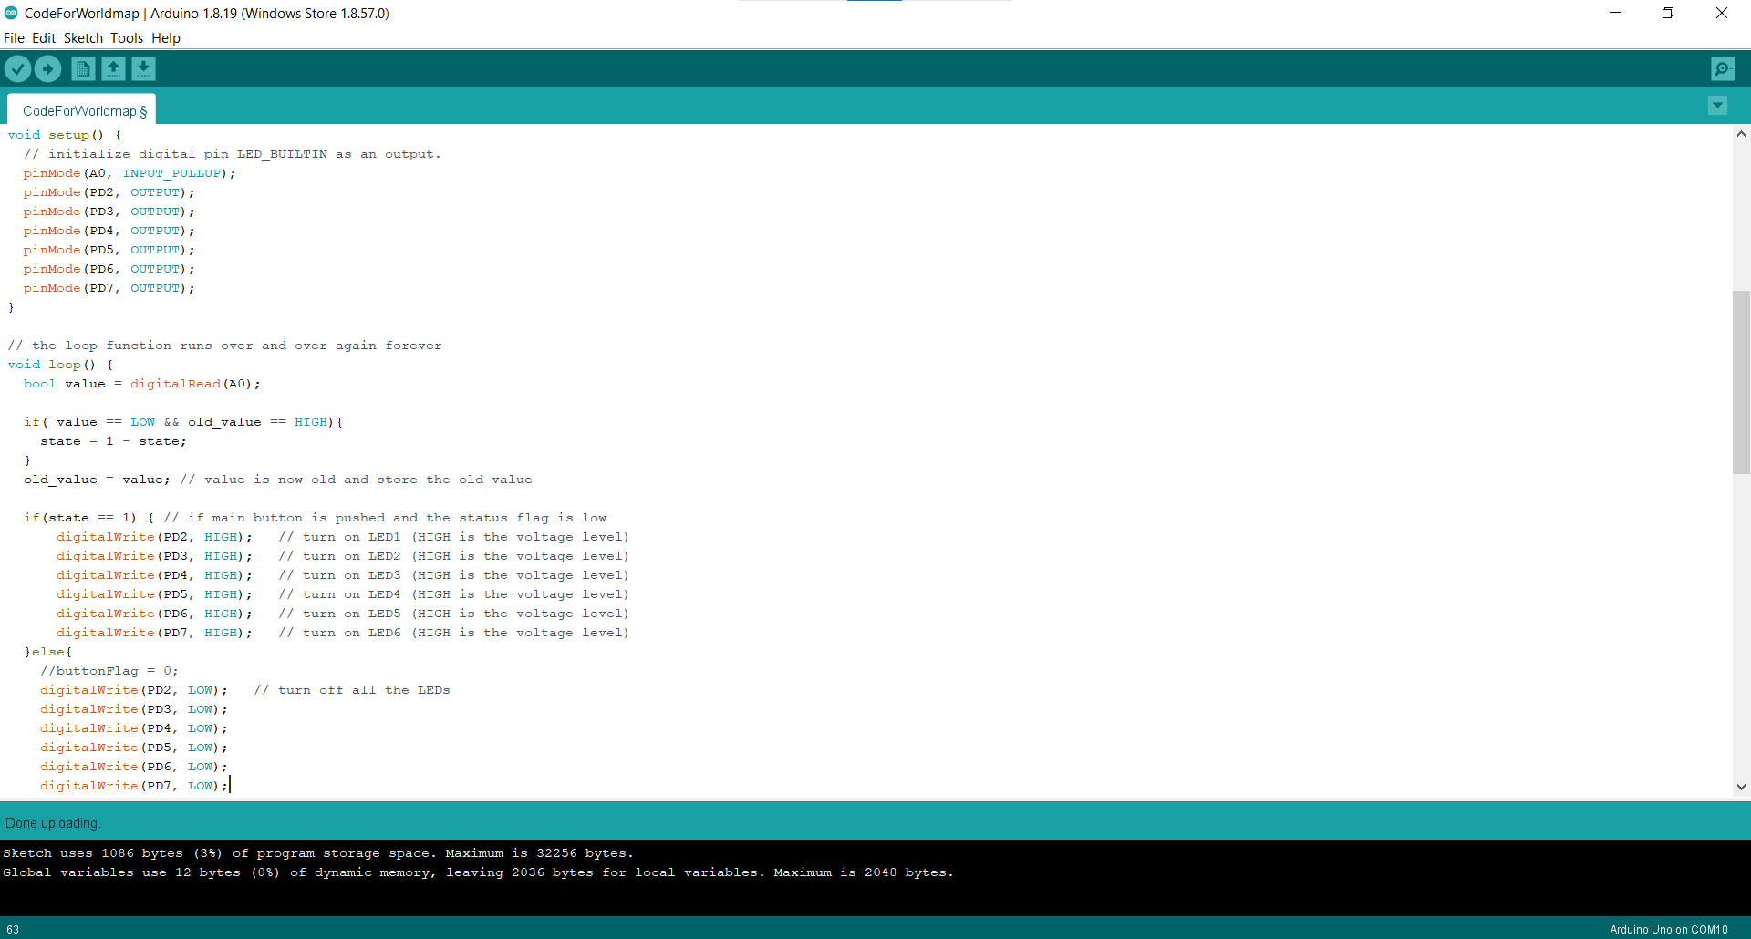
Task: Open a sketch with the up-arrow icon
Action: click(x=113, y=68)
